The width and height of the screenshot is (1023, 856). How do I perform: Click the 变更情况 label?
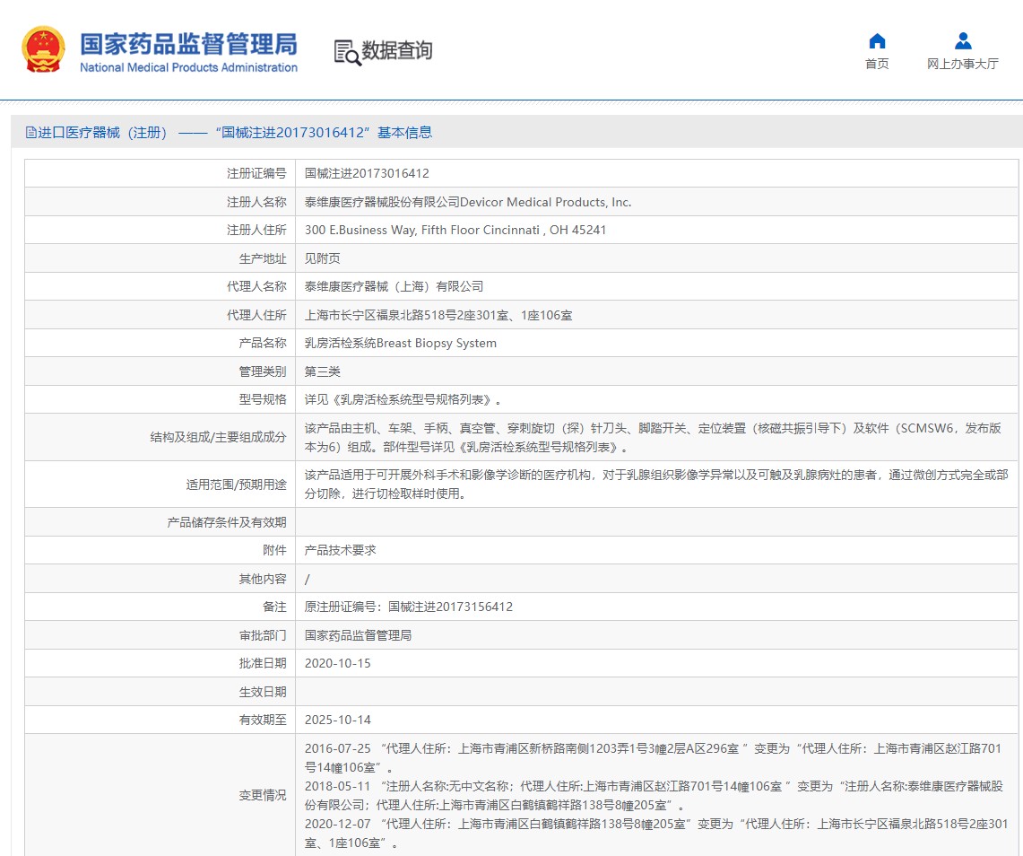pyautogui.click(x=263, y=795)
